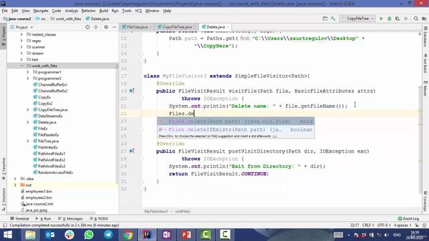Viewport: 429px width, 241px height.
Task: Expand the CopyFileTree.java node
Action: (27, 110)
